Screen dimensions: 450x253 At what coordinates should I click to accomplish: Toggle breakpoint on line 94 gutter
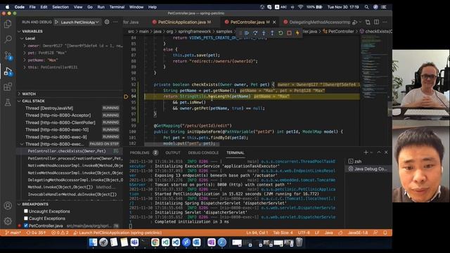(x=126, y=97)
